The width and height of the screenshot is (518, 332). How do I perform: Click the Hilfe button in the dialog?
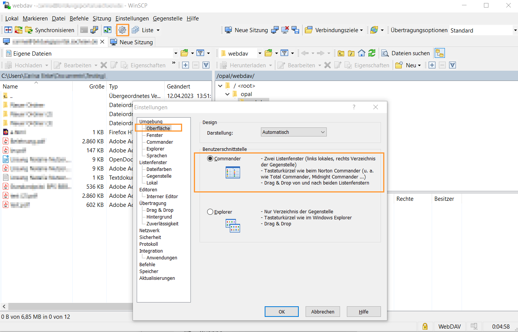(x=364, y=311)
